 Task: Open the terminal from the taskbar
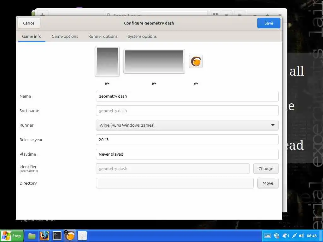[57, 236]
